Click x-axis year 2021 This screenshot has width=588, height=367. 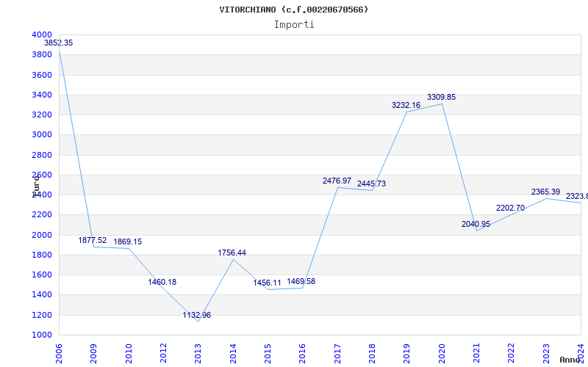pos(476,353)
